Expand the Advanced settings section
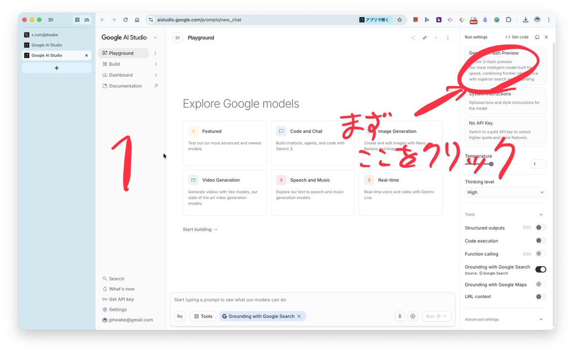This screenshot has width=574, height=354. pos(505,319)
